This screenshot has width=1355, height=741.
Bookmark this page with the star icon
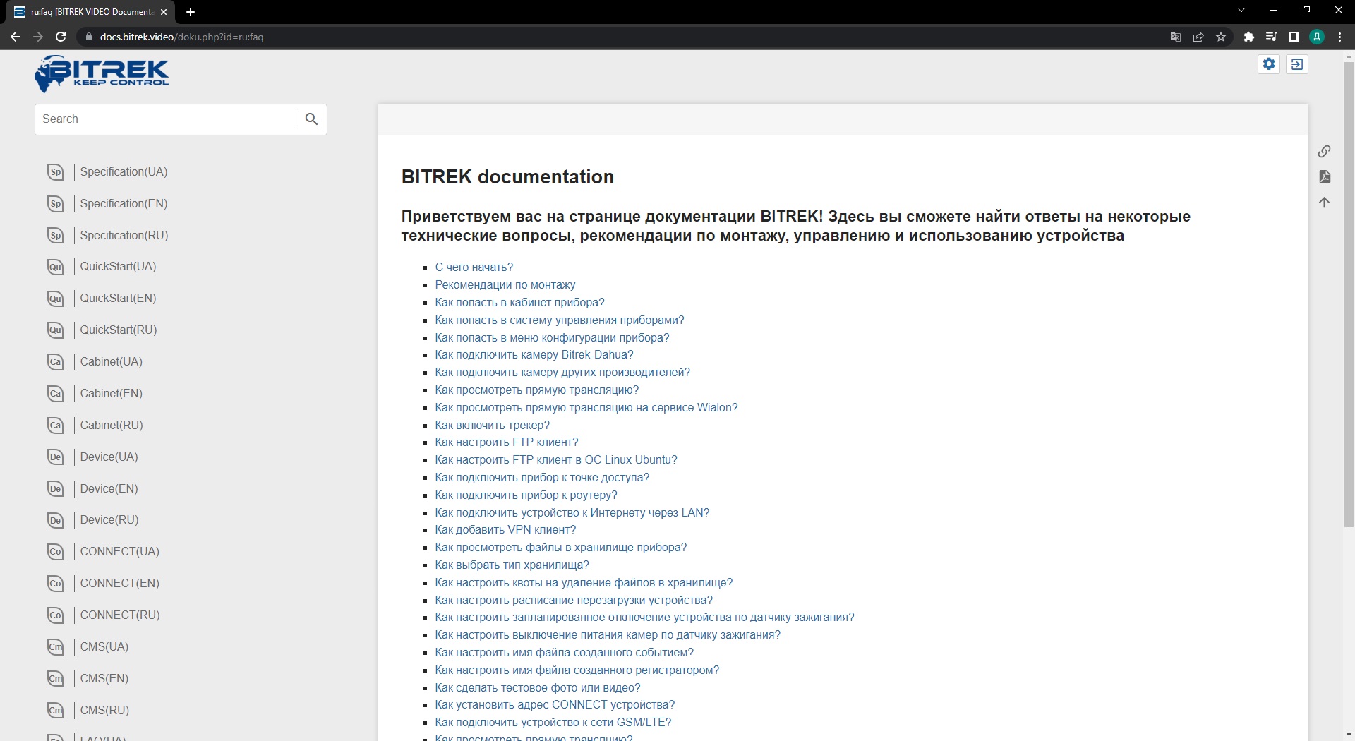[x=1221, y=37]
